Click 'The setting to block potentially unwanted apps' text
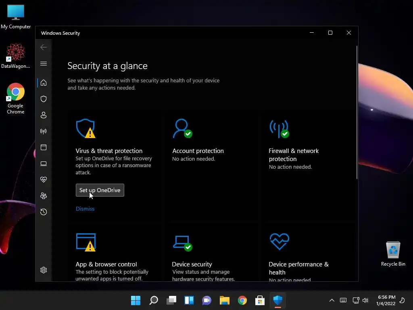The width and height of the screenshot is (413, 310). click(x=112, y=275)
